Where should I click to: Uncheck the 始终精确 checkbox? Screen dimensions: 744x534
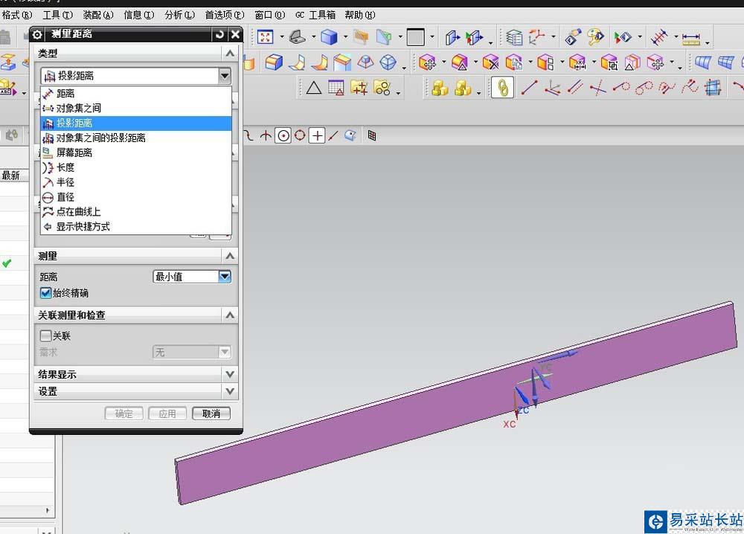[x=45, y=293]
